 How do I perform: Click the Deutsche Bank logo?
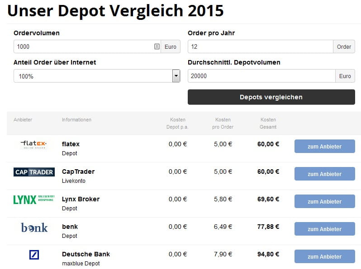coord(34,255)
